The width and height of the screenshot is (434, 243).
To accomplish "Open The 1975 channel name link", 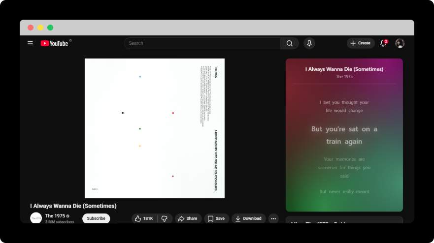I will click(x=55, y=216).
